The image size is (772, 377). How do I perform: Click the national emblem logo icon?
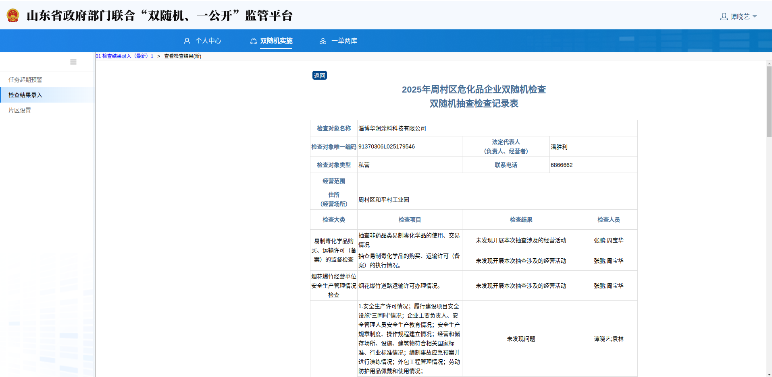click(13, 16)
